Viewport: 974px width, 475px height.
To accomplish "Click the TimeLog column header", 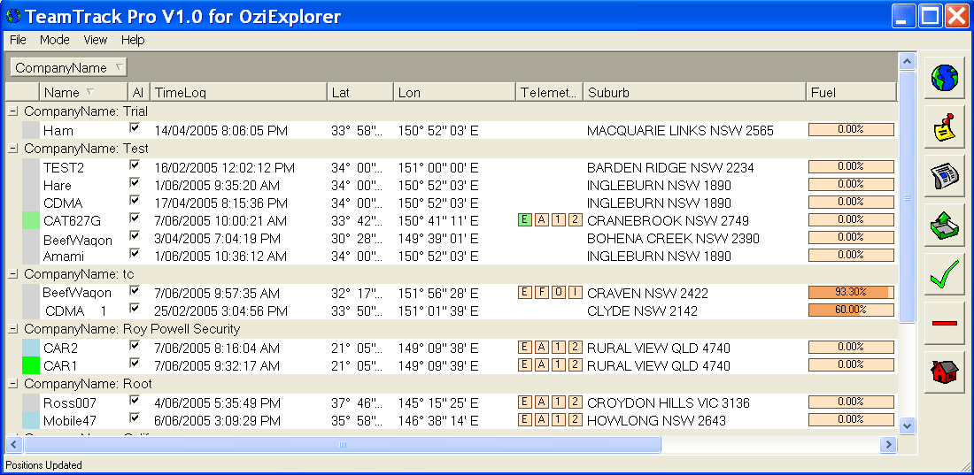I will tap(238, 93).
